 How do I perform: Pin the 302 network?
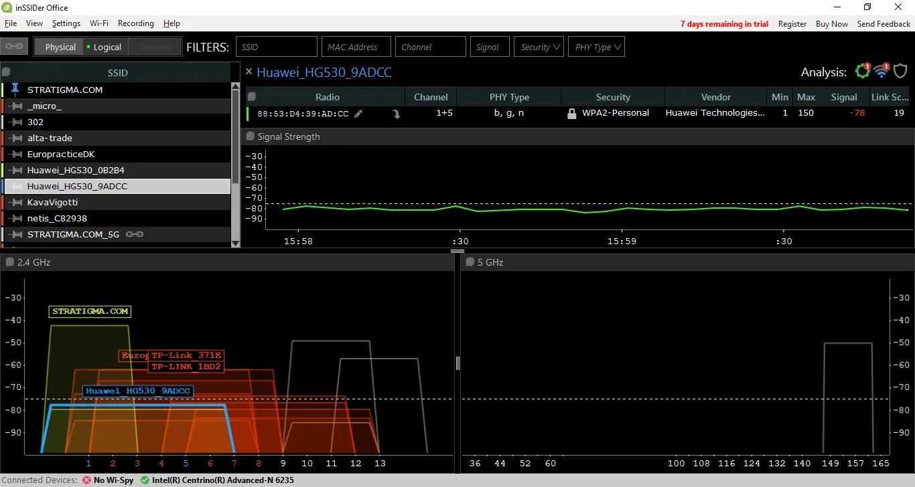point(15,122)
